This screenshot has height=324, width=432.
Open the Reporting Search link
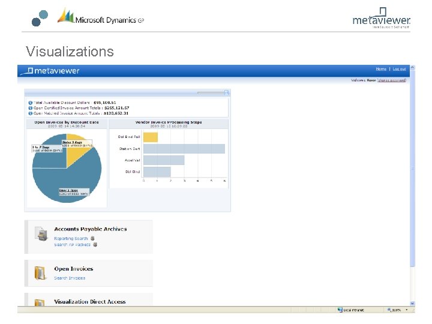(71, 238)
